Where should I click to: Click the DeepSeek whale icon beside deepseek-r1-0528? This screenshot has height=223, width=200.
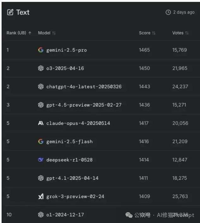click(x=41, y=160)
